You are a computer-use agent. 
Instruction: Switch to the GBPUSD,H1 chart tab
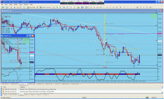[x=5, y=84]
